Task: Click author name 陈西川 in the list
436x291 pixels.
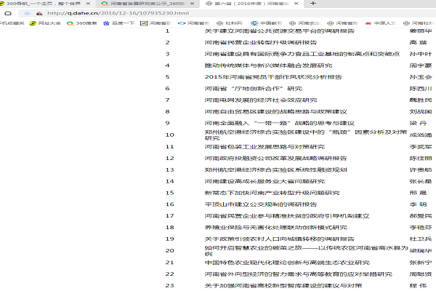Action: click(420, 88)
